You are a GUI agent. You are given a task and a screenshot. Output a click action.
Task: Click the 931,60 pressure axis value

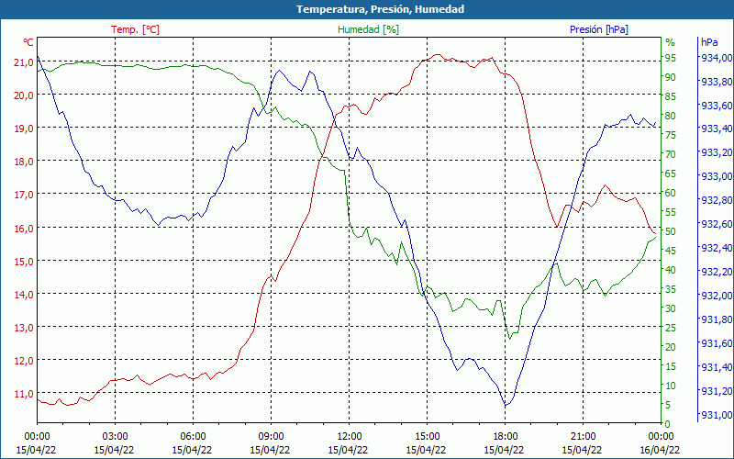point(715,343)
